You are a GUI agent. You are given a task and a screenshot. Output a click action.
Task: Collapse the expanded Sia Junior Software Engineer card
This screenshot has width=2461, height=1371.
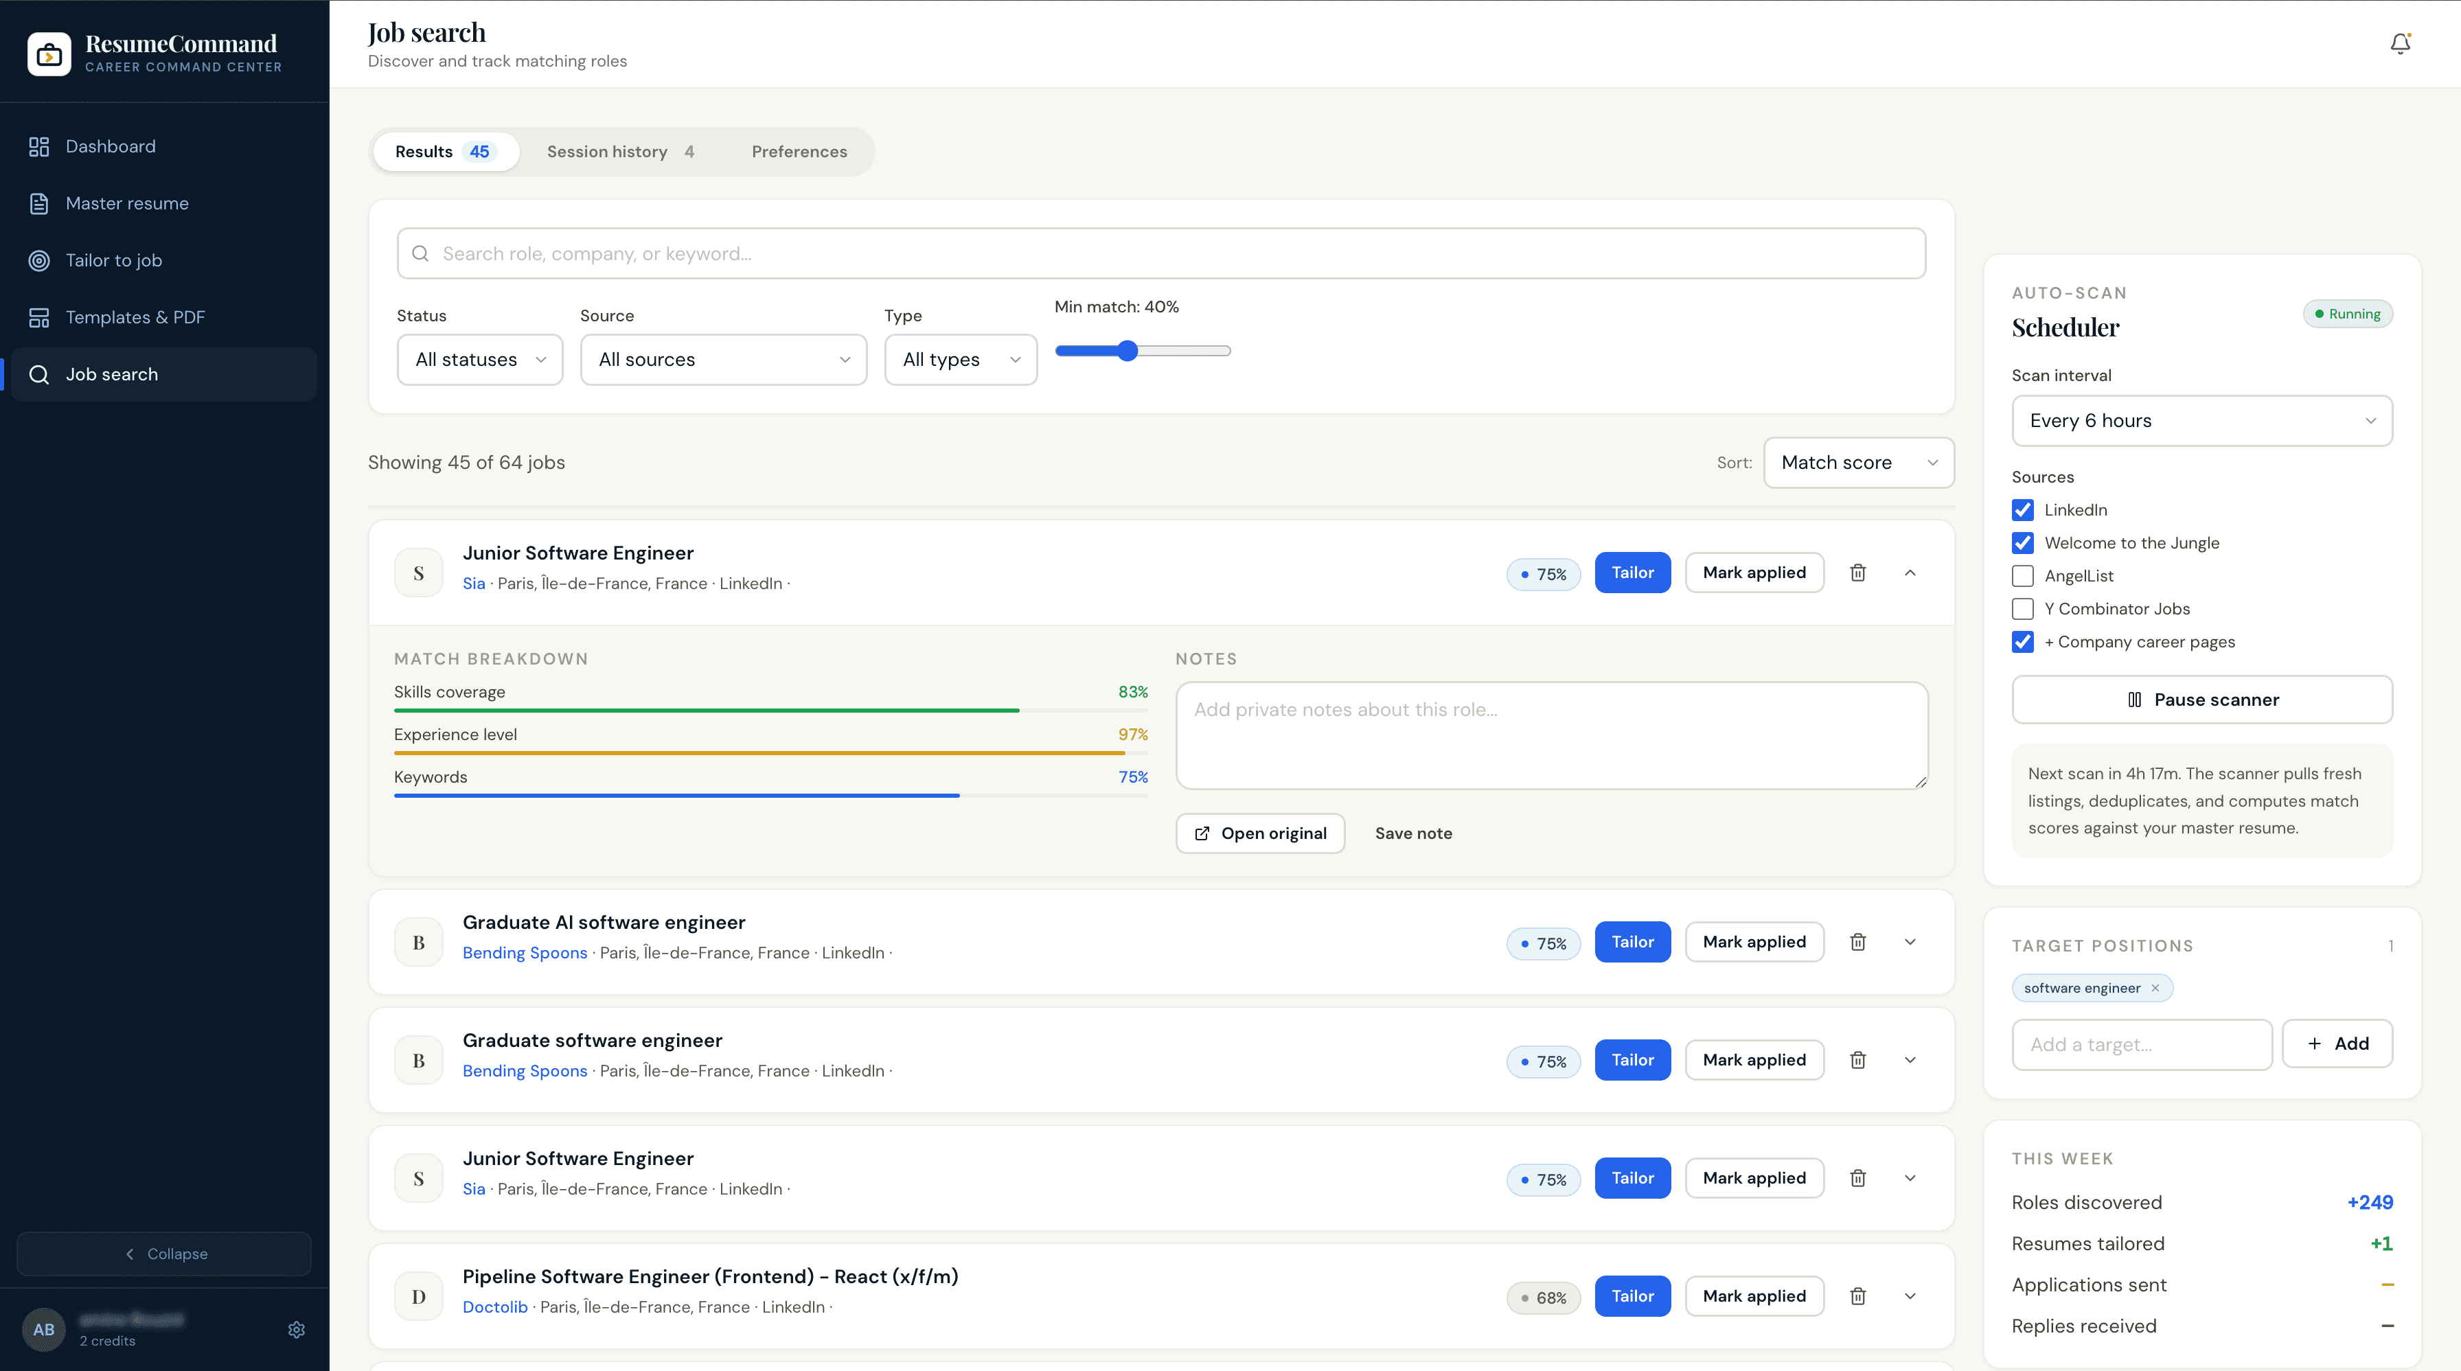pyautogui.click(x=1910, y=573)
